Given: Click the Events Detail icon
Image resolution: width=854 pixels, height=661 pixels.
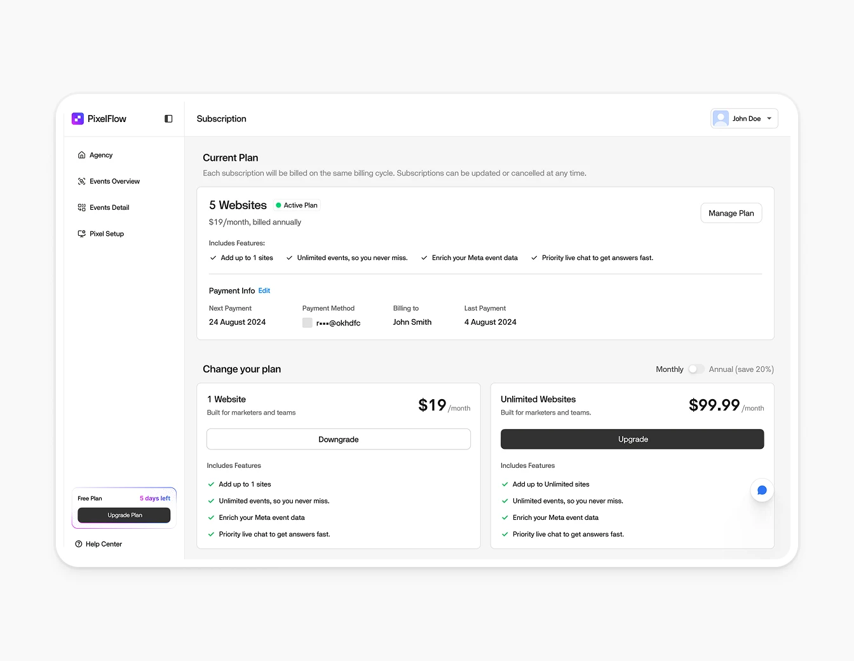Looking at the screenshot, I should [x=82, y=207].
